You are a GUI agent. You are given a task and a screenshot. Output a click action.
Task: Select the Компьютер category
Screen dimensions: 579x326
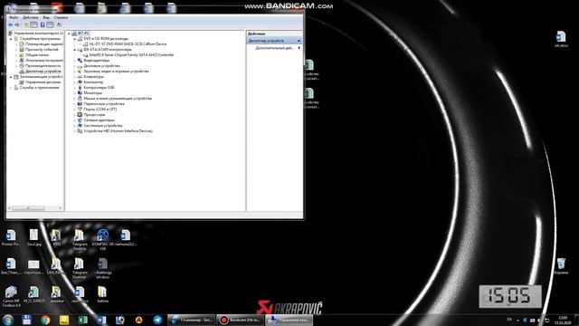click(x=93, y=82)
